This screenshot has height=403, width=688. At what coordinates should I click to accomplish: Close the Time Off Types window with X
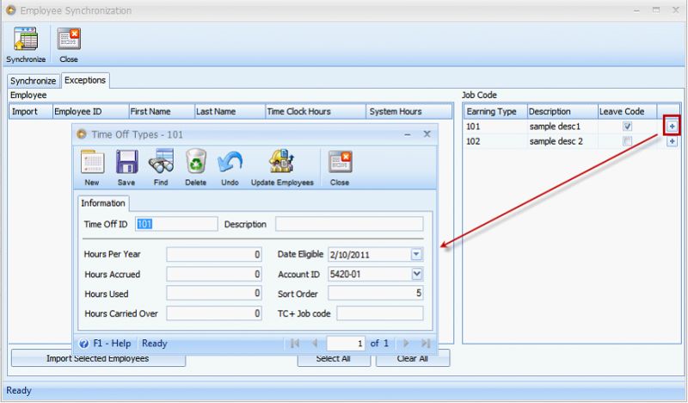coord(427,134)
